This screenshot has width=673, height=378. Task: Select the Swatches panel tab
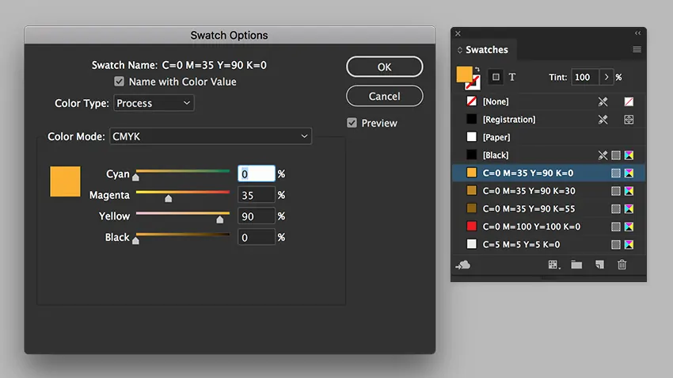[x=486, y=50]
